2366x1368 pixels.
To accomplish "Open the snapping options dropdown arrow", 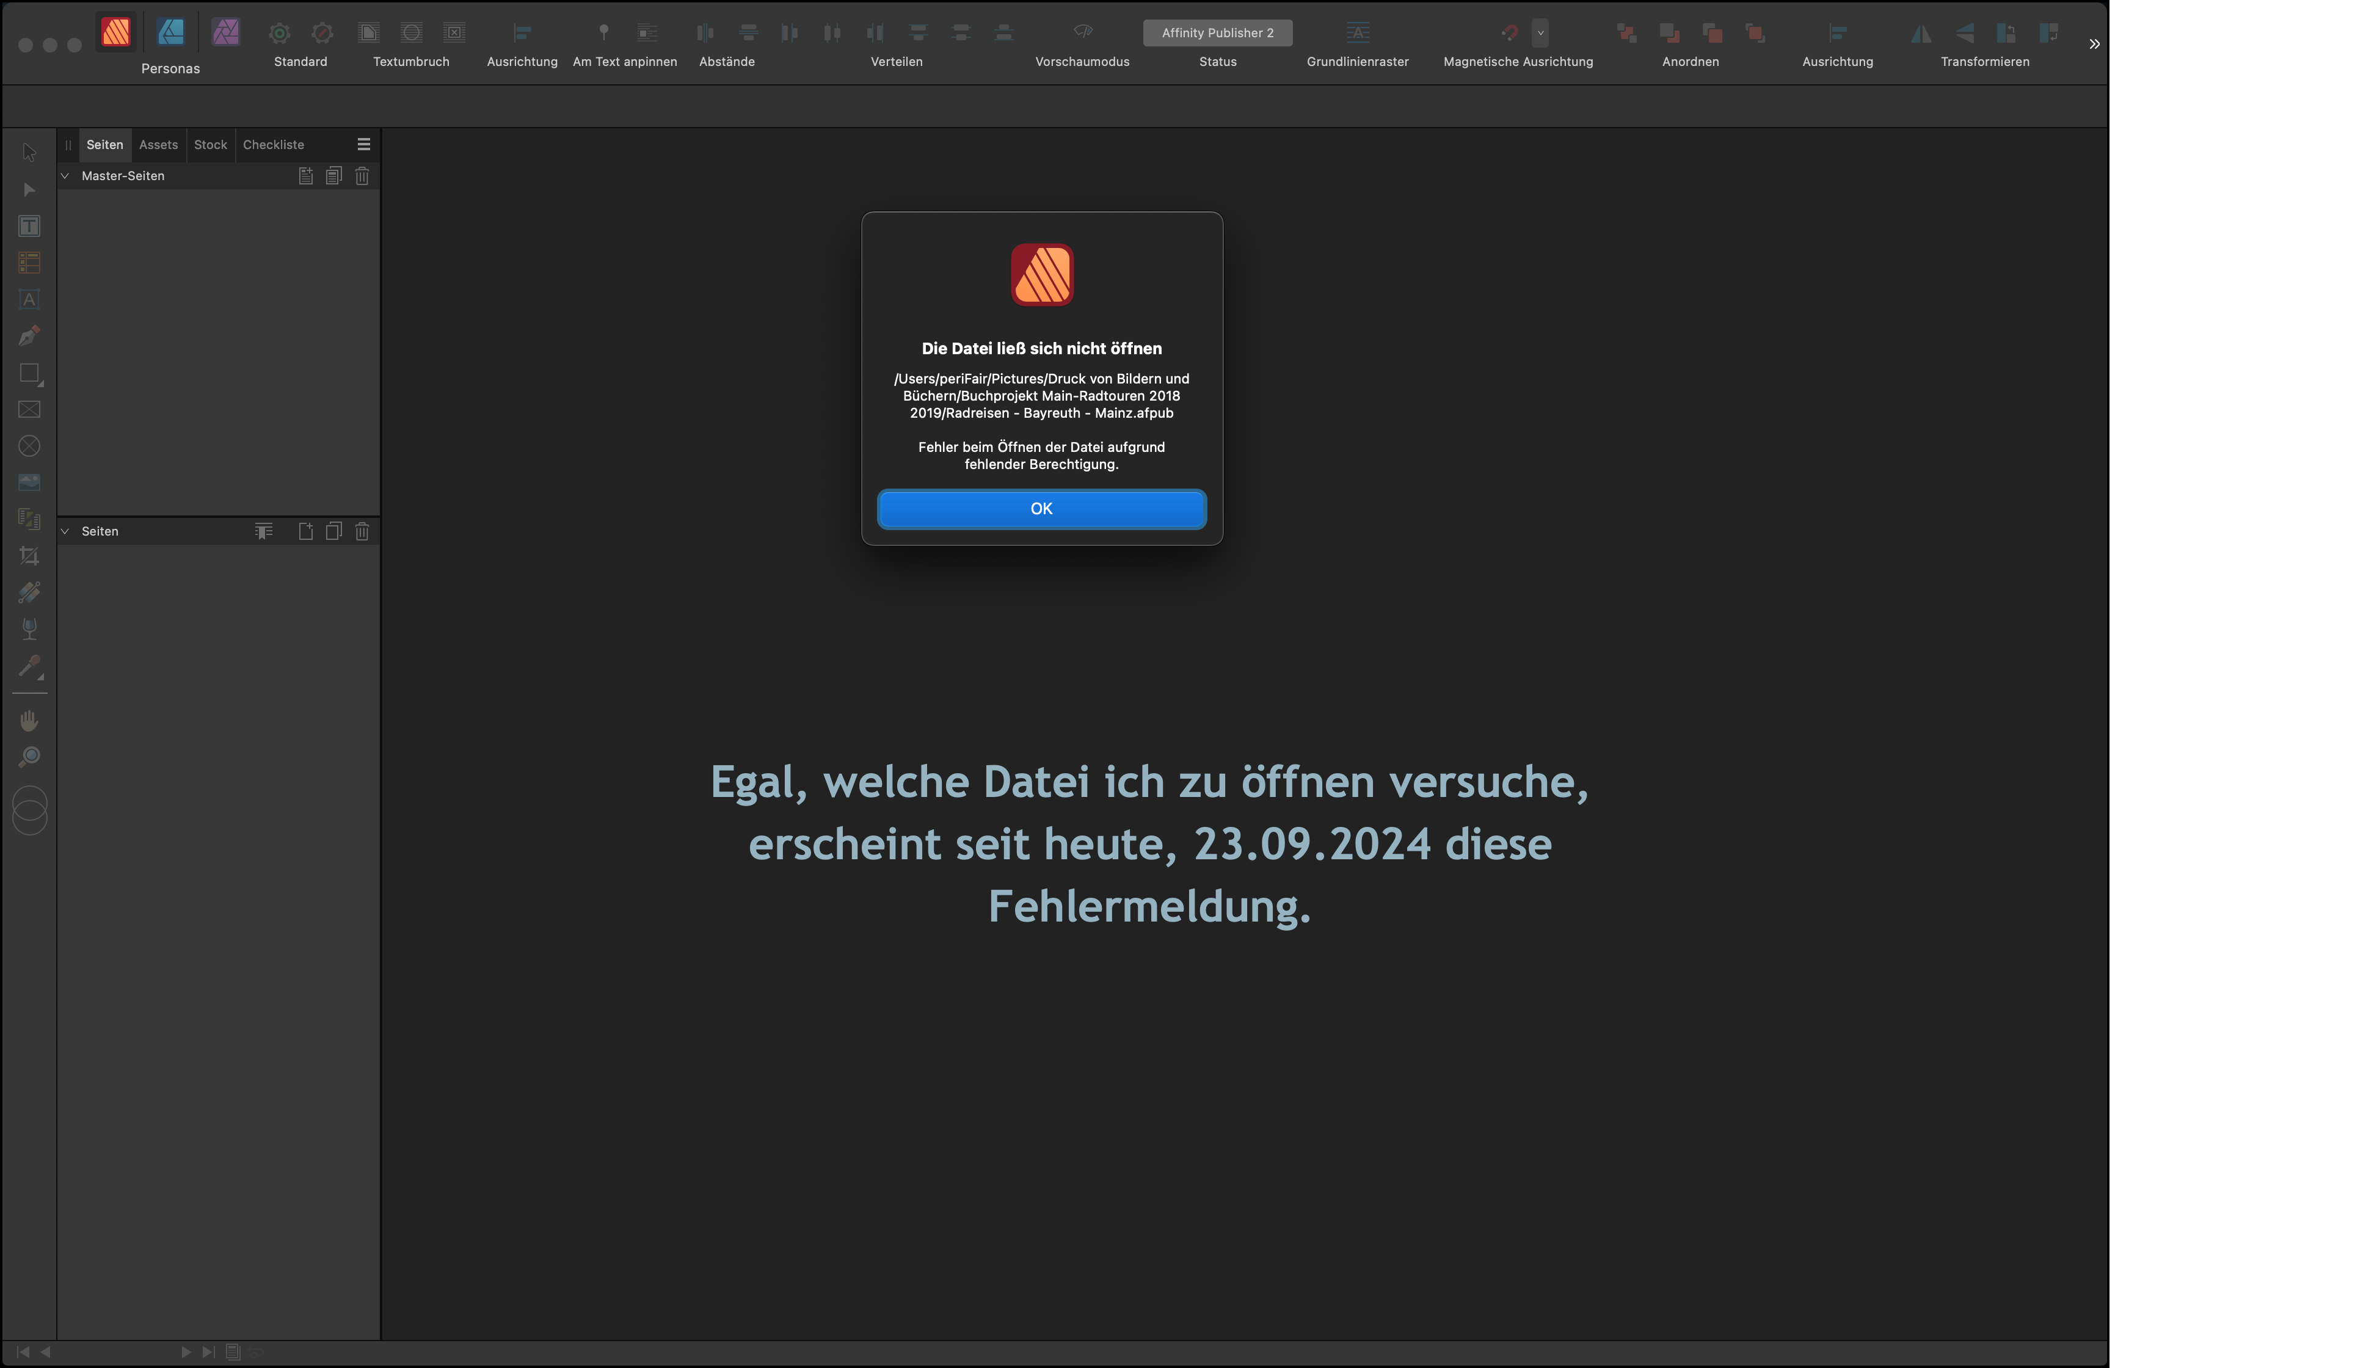I will [1540, 33].
